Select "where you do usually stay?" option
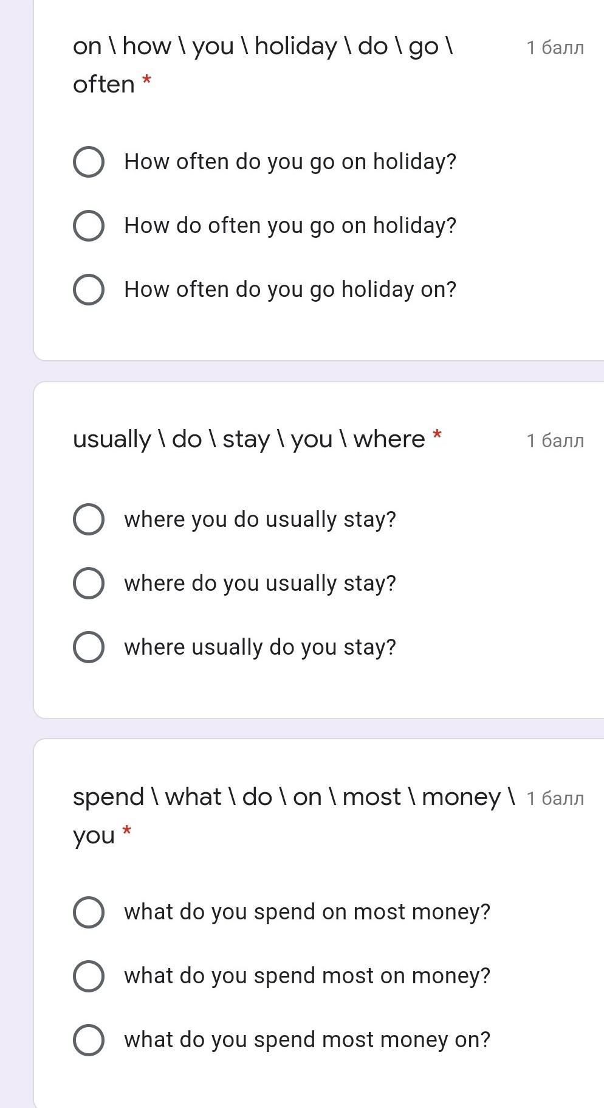This screenshot has height=1108, width=604. click(x=89, y=520)
